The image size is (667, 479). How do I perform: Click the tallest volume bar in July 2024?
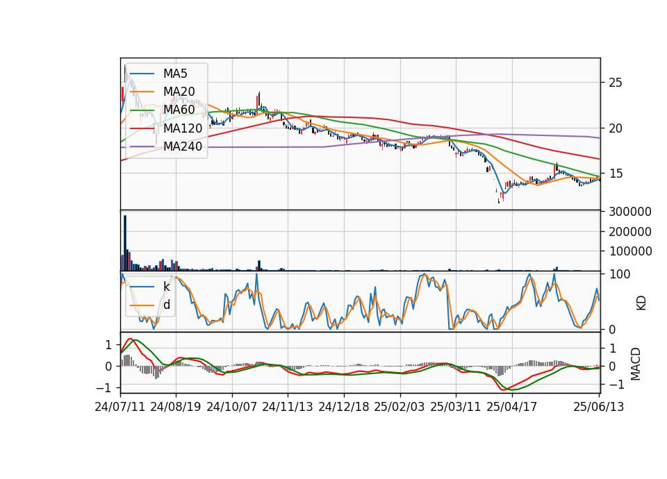click(125, 243)
